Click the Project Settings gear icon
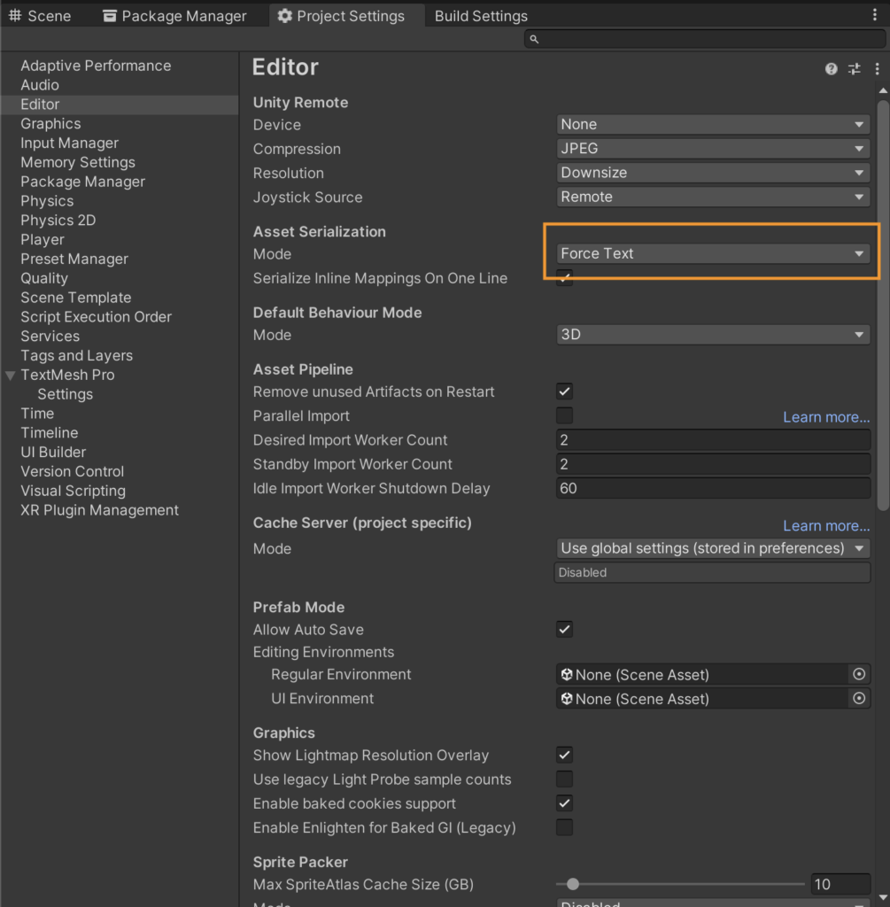The width and height of the screenshot is (890, 907). [x=284, y=16]
